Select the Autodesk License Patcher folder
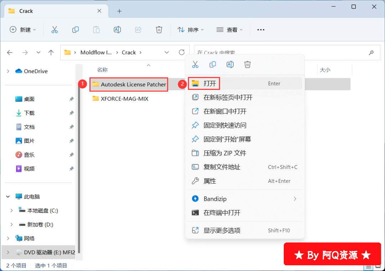This screenshot has height=271, width=385. 129,85
